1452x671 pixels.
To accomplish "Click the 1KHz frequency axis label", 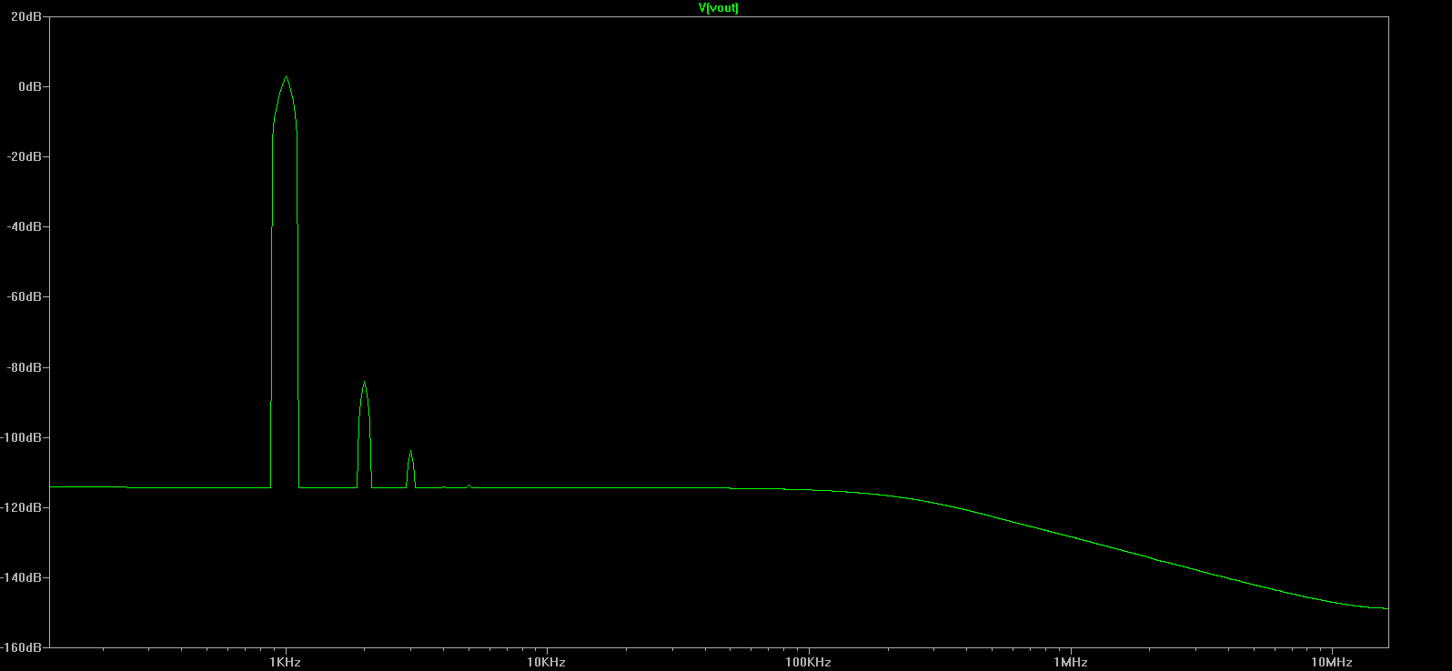I will [x=285, y=662].
